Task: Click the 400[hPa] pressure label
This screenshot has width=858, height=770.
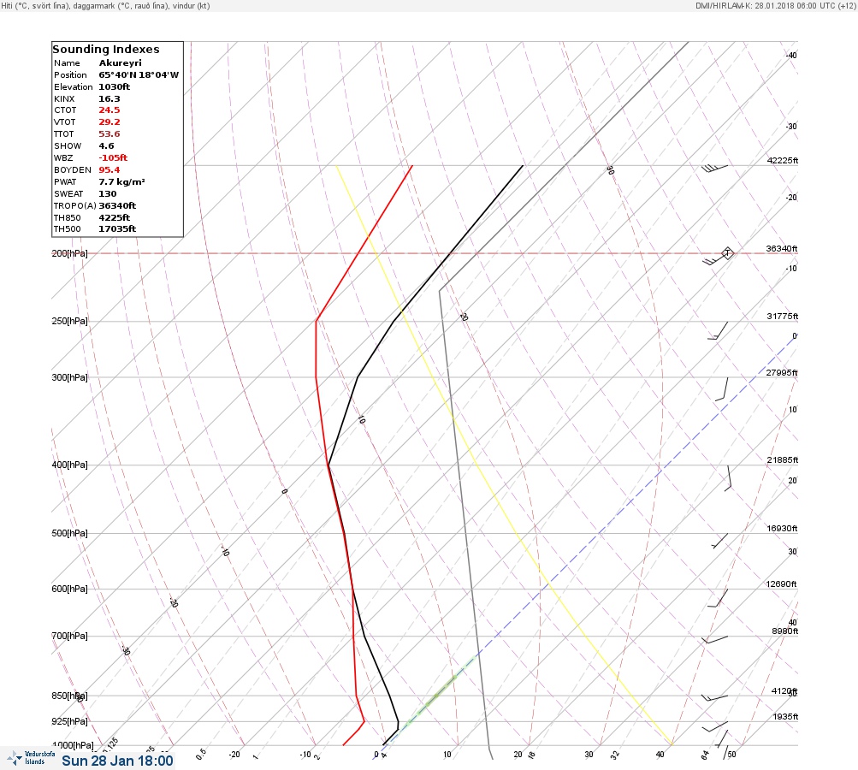Action: pyautogui.click(x=69, y=465)
